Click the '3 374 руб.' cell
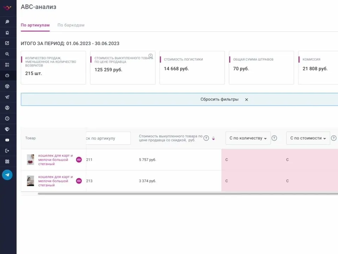Viewport: 338px width, 254px height. [x=148, y=181]
